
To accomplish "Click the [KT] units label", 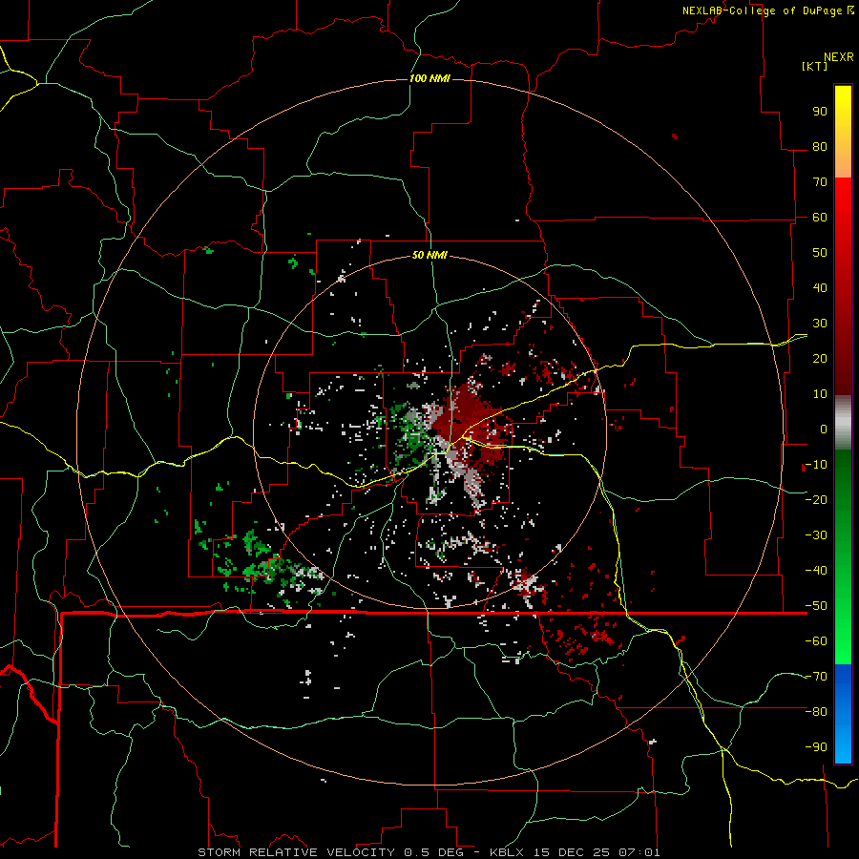I will pyautogui.click(x=814, y=66).
